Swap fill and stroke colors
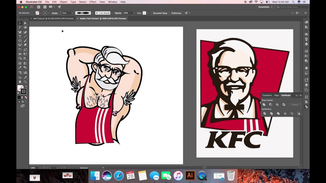Viewport: 326px width, 183px height. pyautogui.click(x=26, y=87)
